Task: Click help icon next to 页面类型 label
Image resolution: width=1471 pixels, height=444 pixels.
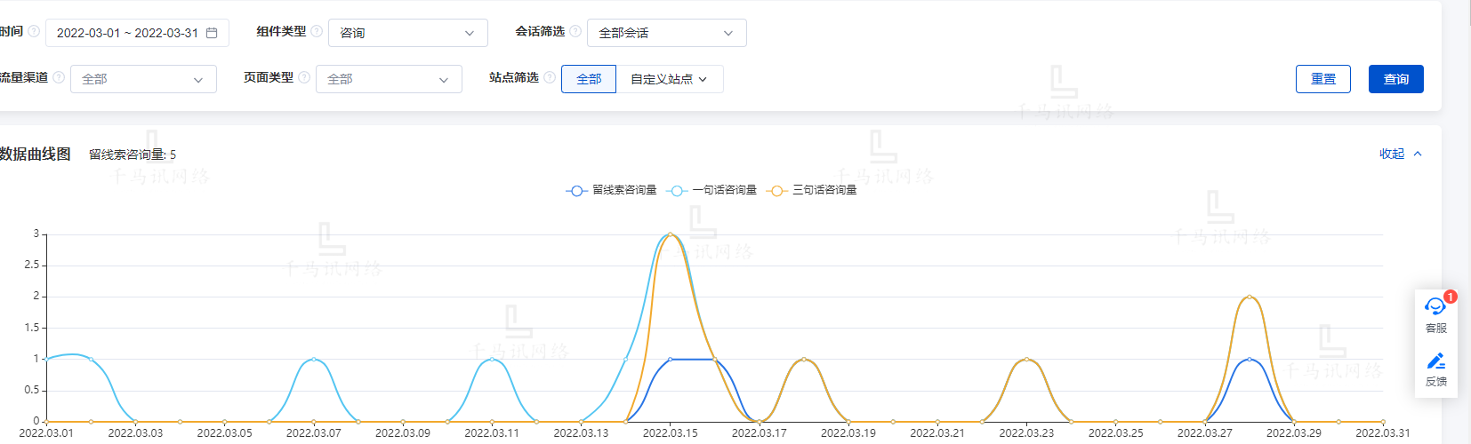Action: tap(304, 77)
